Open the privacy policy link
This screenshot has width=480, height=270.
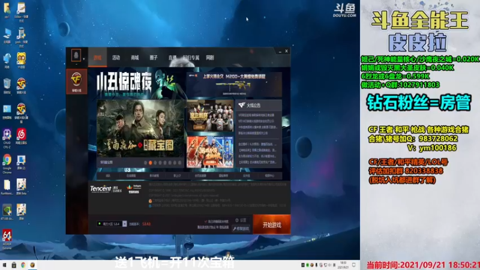click(x=224, y=227)
